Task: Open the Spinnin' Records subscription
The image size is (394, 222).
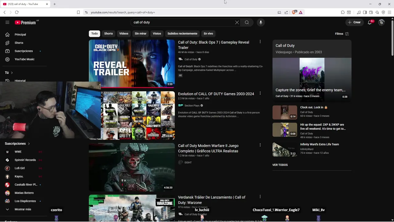Action: 25,160
